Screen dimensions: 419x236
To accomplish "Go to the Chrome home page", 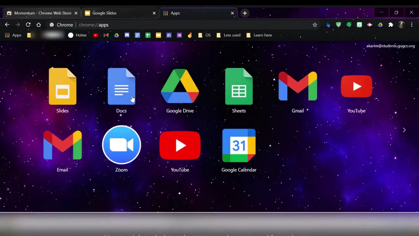I will [x=39, y=25].
